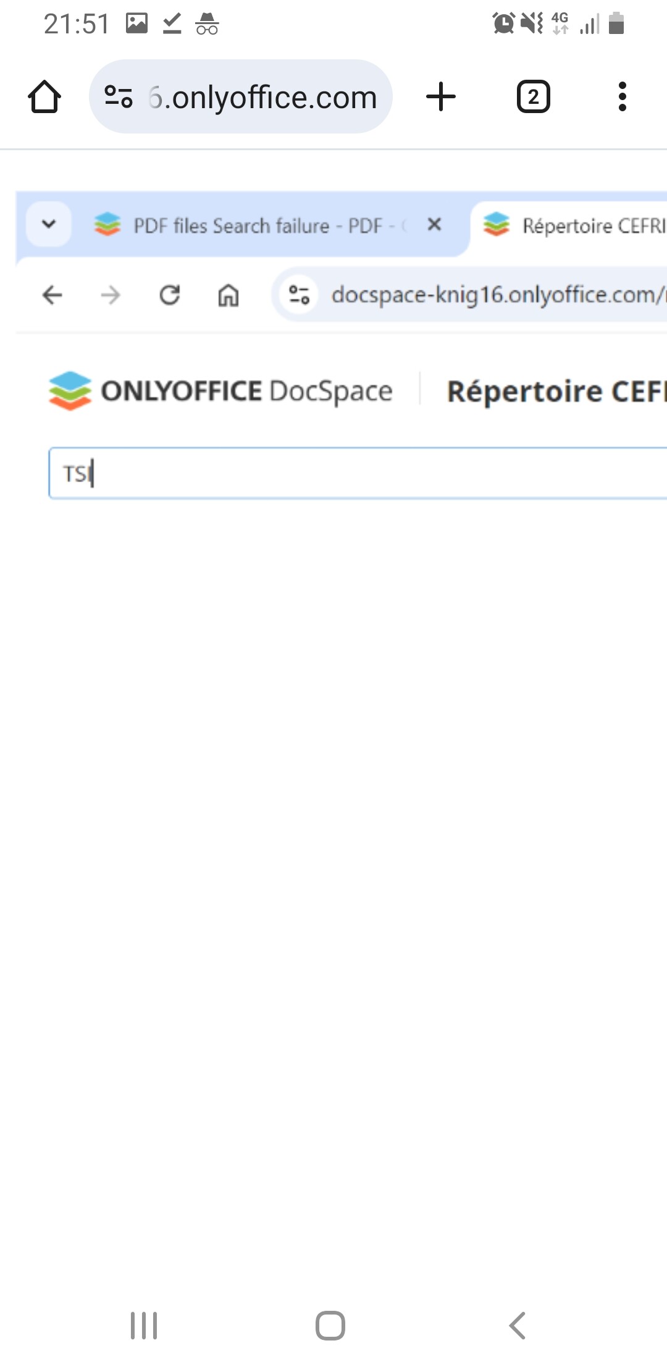Viewport: 667px width, 1372px height.
Task: Expand the tab list dropdown chevron
Action: click(x=48, y=224)
